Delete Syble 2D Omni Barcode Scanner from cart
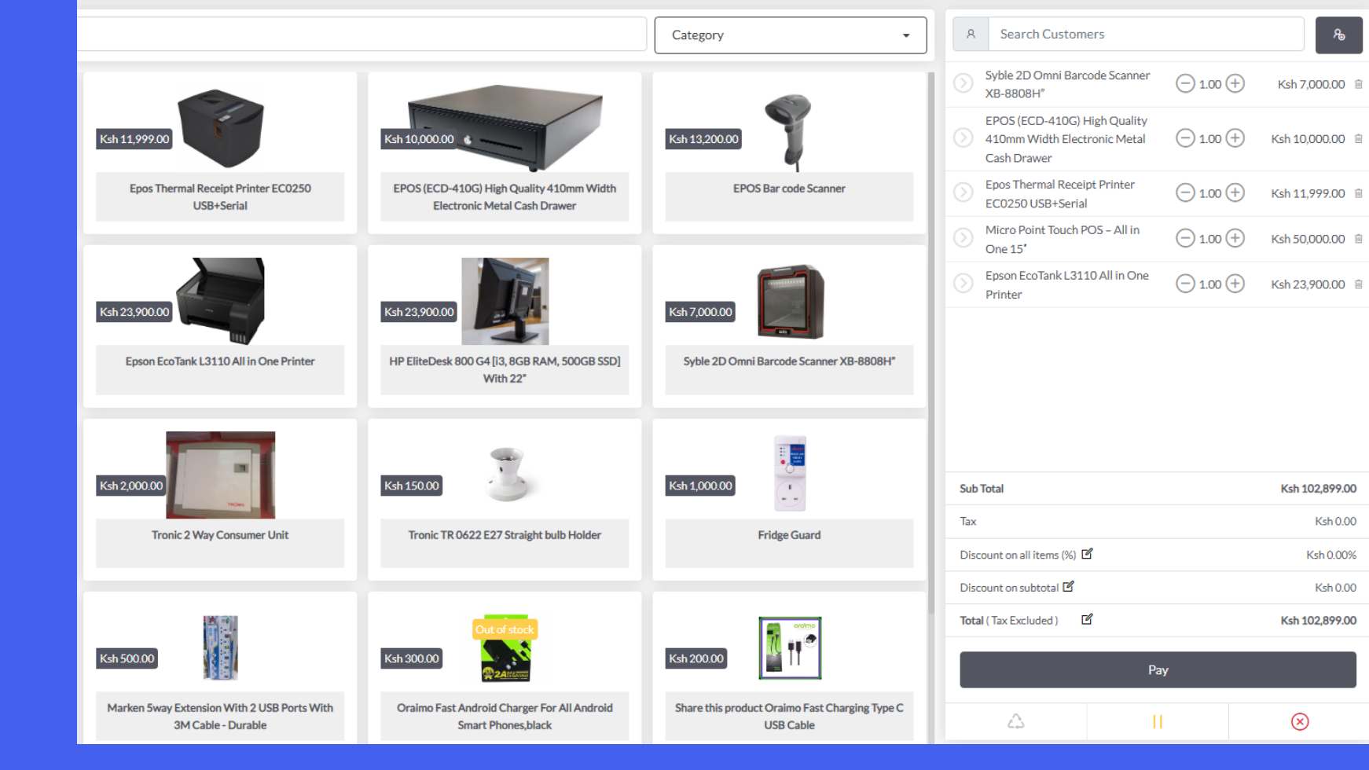 click(x=1358, y=84)
